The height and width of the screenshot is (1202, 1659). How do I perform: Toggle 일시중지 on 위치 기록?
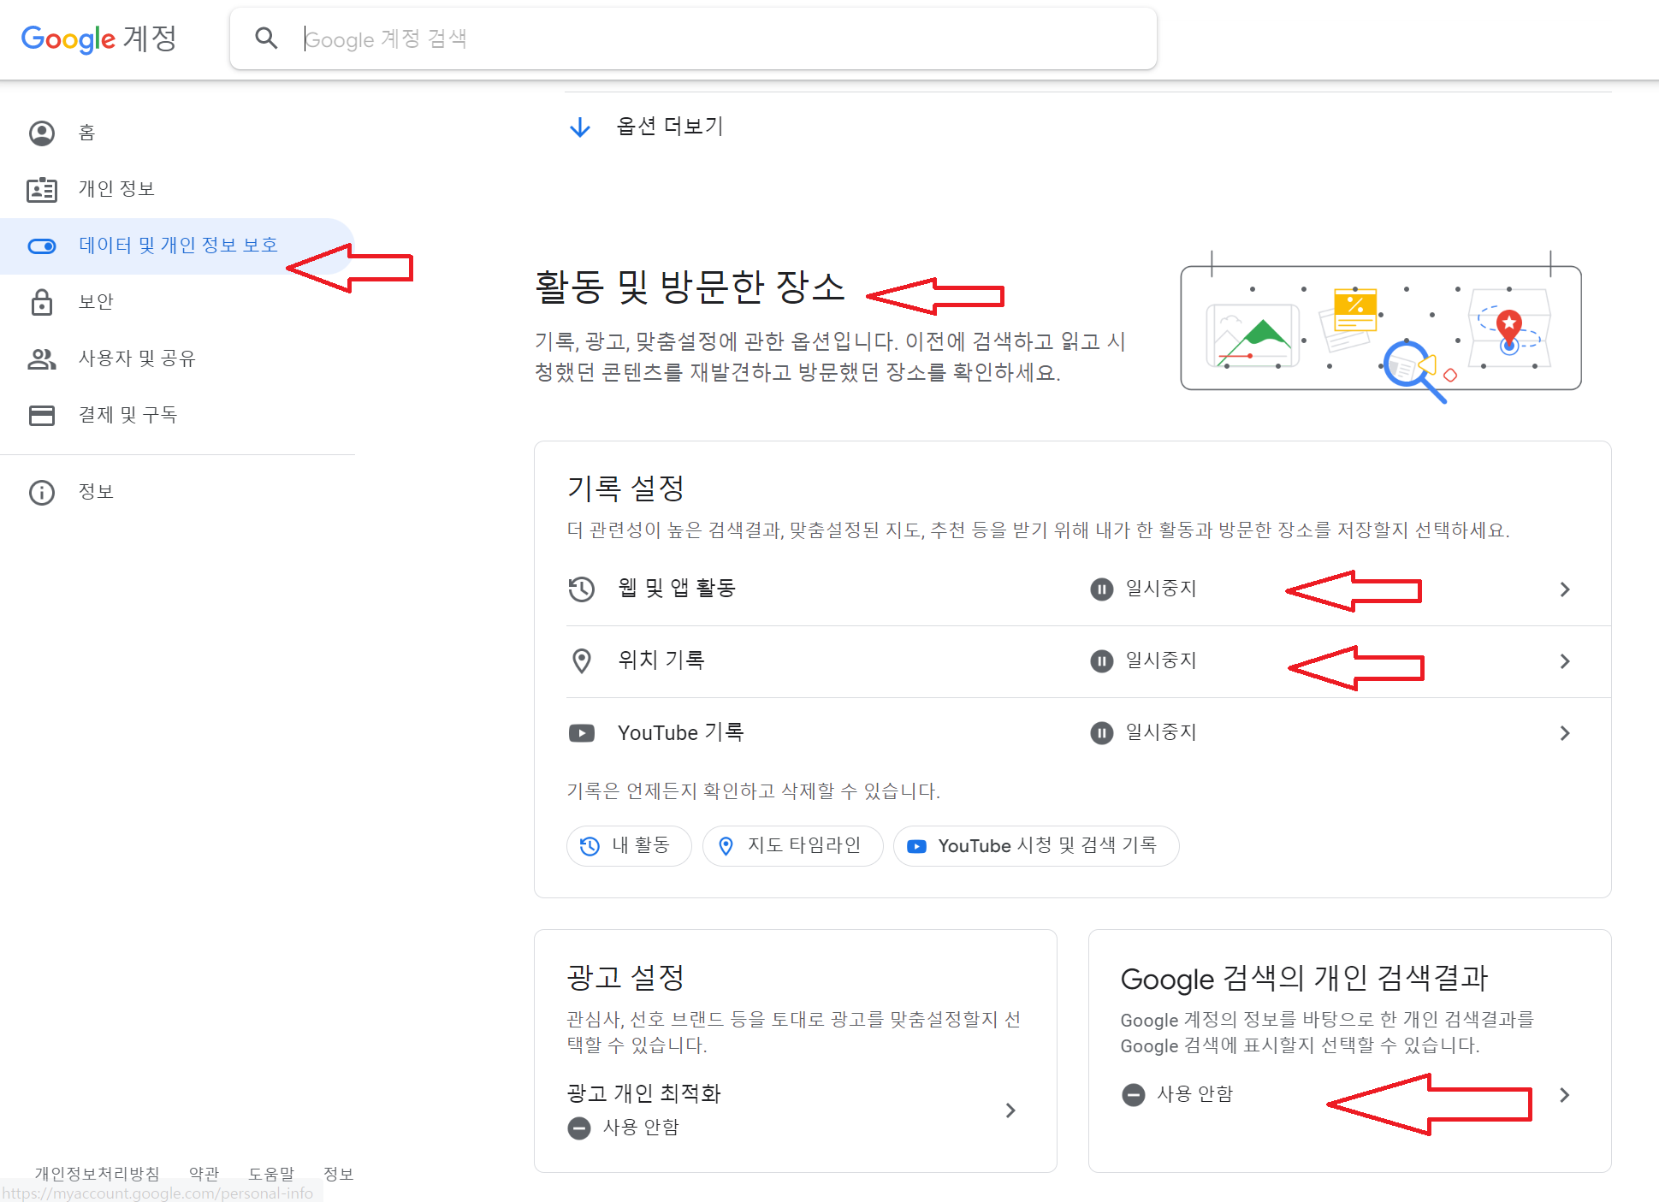tap(1144, 660)
